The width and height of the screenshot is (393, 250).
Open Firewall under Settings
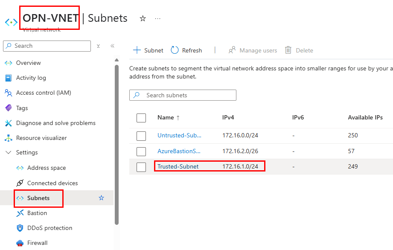38,243
